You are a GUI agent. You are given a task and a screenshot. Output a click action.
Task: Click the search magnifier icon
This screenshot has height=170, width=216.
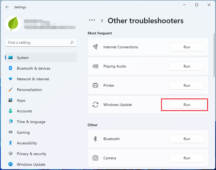tap(72, 42)
